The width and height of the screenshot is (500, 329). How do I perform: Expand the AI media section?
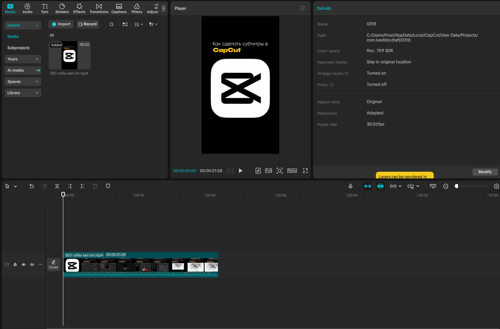coord(23,70)
